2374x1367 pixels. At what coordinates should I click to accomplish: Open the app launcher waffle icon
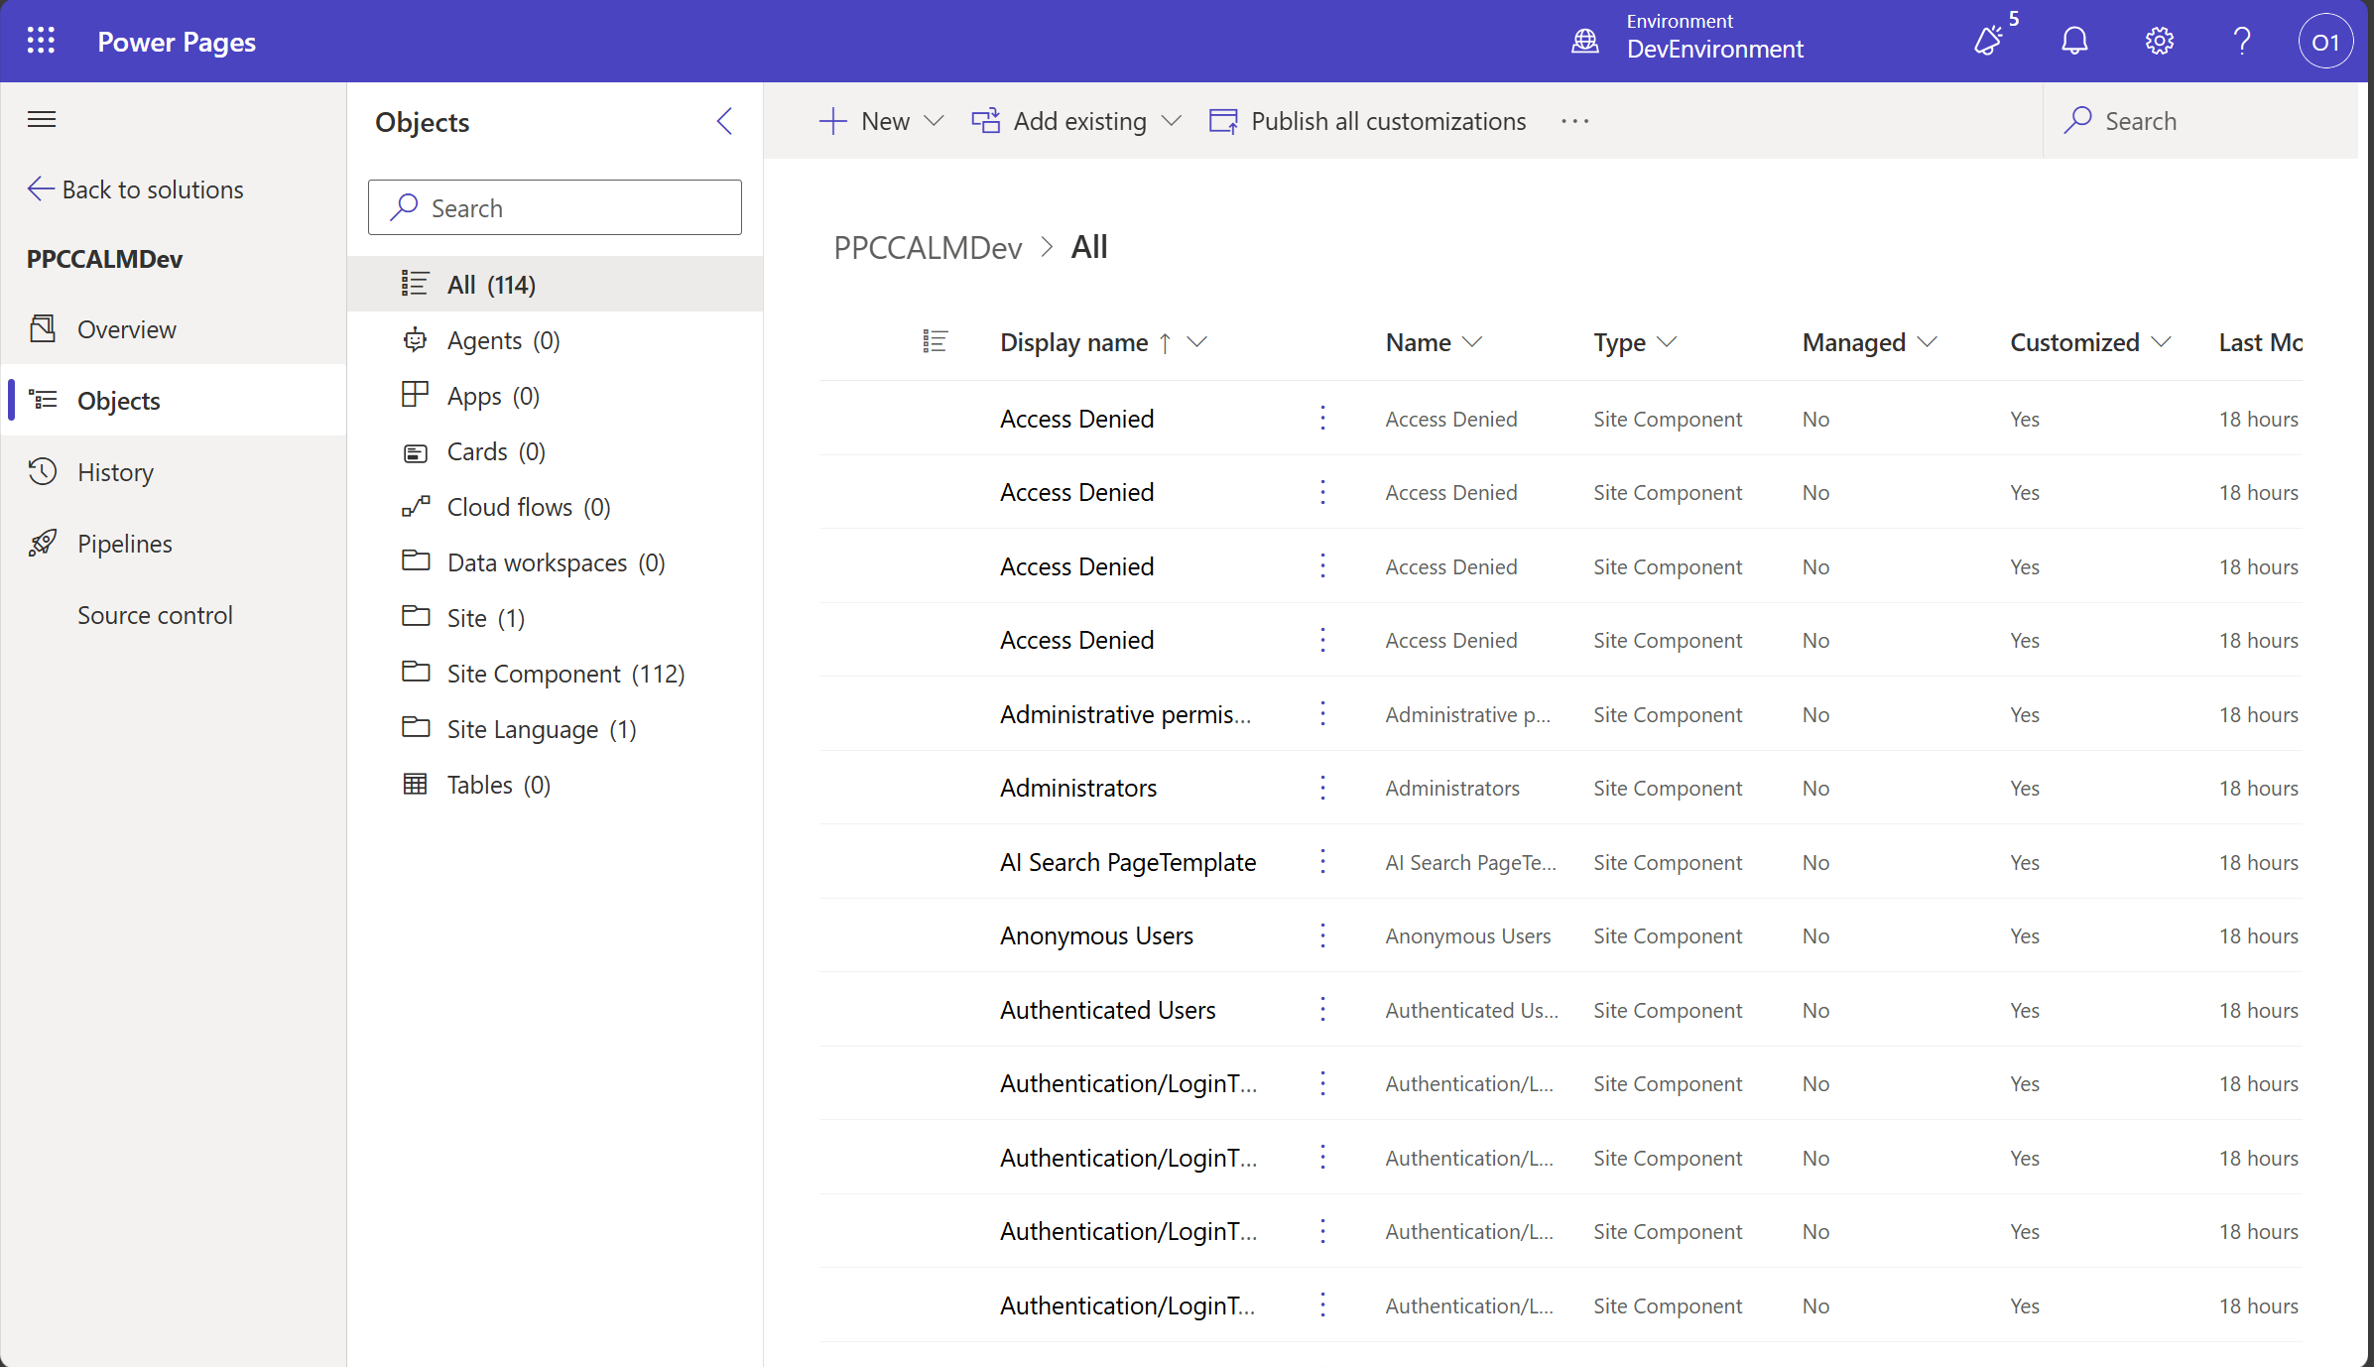(x=41, y=42)
